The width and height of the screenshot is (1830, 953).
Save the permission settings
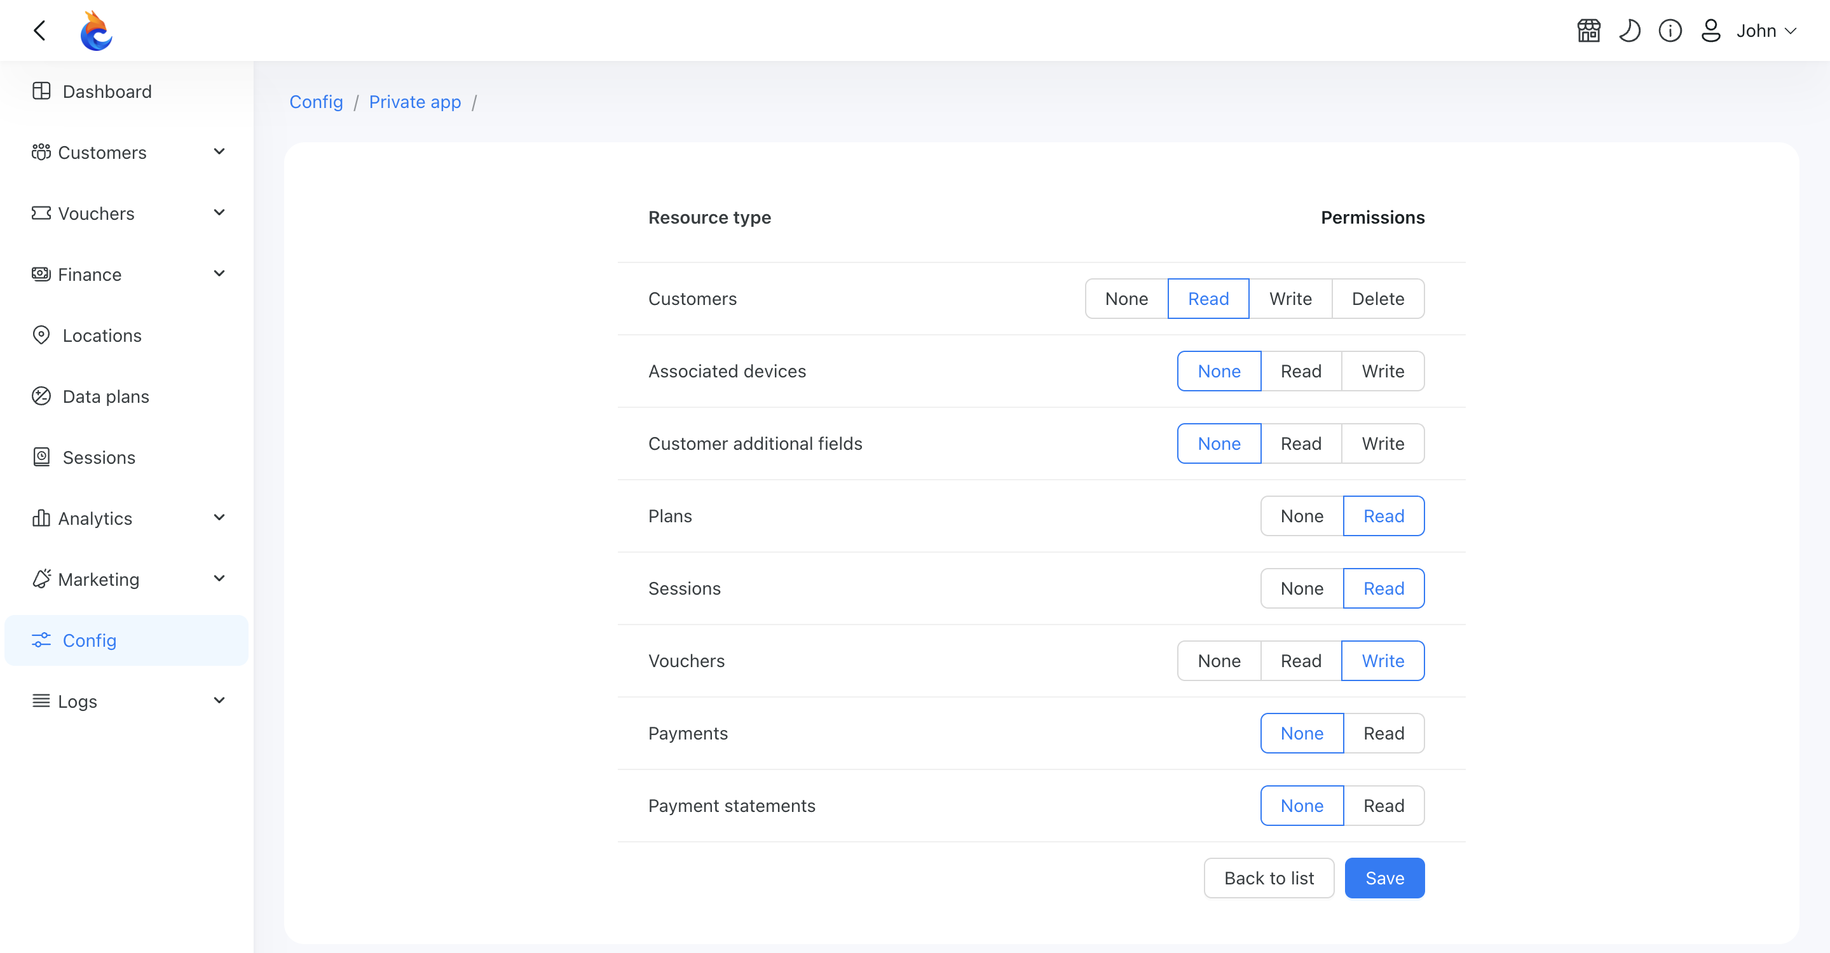1384,879
